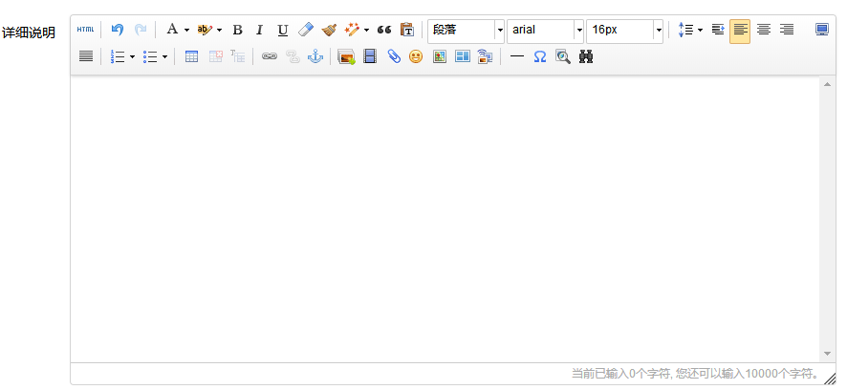This screenshot has width=847, height=390.
Task: Open the font color picker arrow
Action: [186, 30]
